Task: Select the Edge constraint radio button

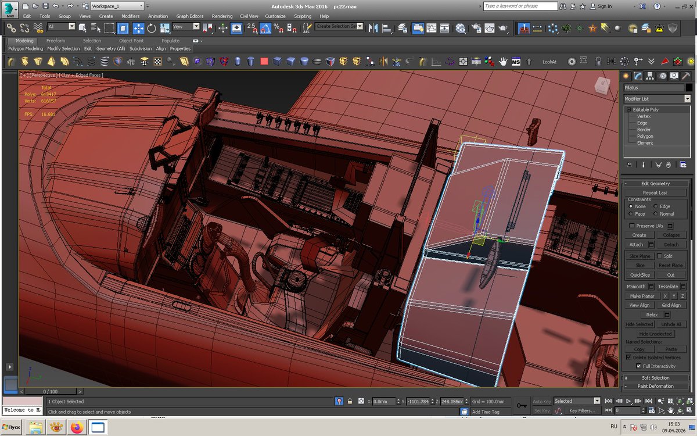Action: coord(656,206)
